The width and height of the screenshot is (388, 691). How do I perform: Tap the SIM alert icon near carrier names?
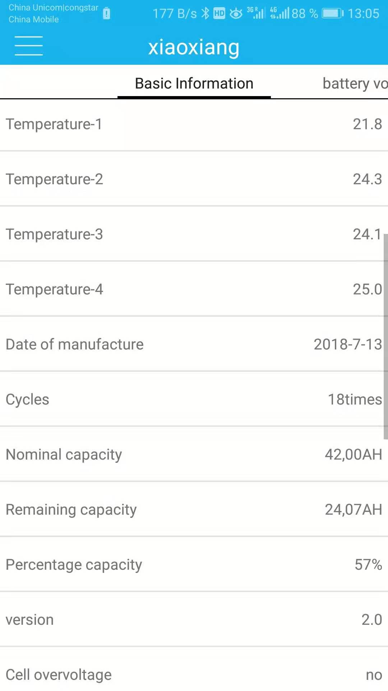[x=106, y=14]
